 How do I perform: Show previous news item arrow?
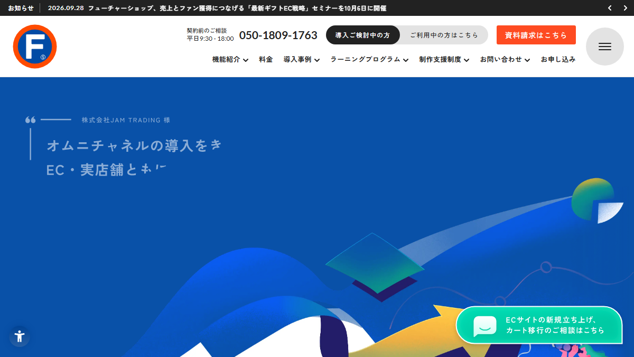click(x=610, y=8)
